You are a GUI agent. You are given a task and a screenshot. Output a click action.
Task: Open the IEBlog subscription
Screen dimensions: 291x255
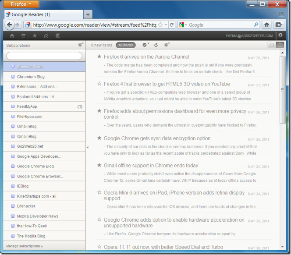pos(44,186)
